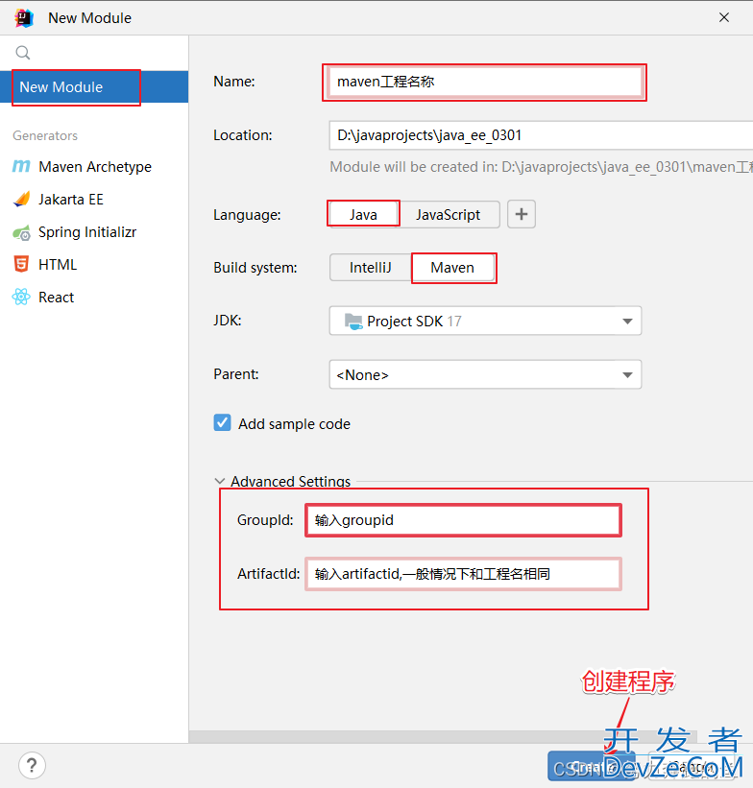
Task: Collapse the Advanced Settings section
Action: [221, 482]
